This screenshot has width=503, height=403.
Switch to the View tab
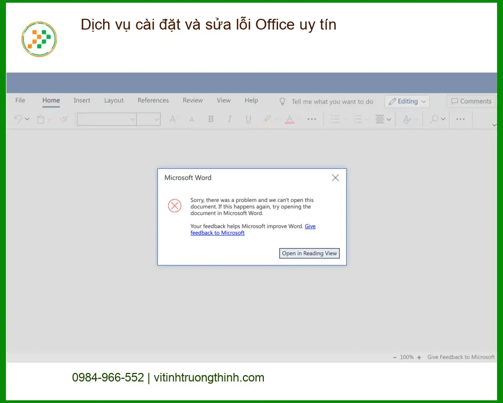[223, 100]
